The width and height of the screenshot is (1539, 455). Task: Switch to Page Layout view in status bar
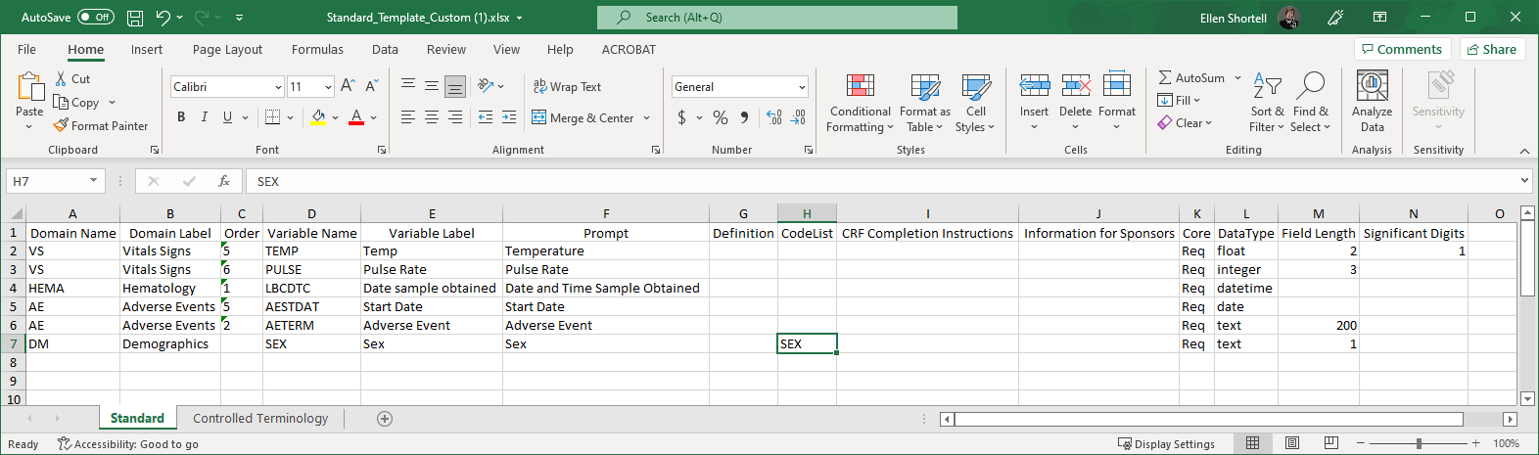coord(1292,443)
